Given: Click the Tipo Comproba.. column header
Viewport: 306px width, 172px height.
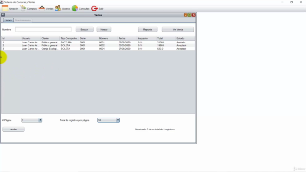Looking at the screenshot, I should pos(69,38).
